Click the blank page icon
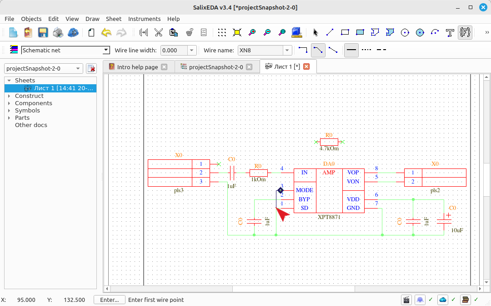 [x=91, y=32]
